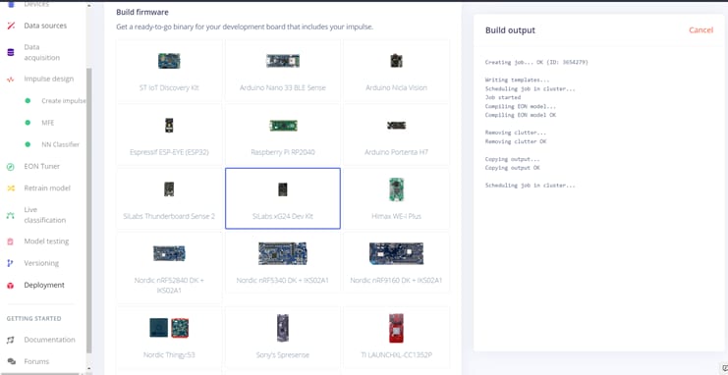Select the Raspberry Pi RP2040 firmware tile

point(282,135)
